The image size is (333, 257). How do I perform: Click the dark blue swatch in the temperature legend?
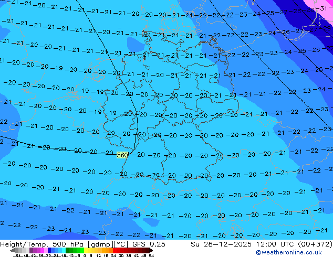pos(49,250)
